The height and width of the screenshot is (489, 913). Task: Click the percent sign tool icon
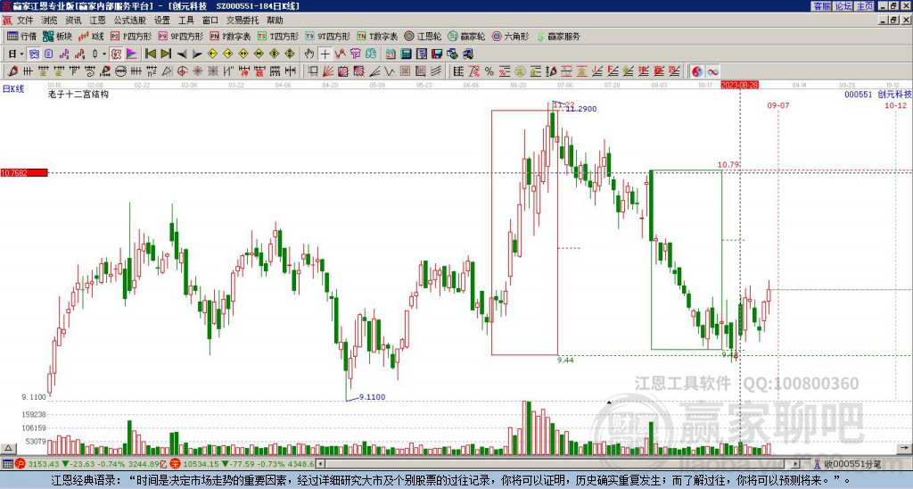(489, 71)
